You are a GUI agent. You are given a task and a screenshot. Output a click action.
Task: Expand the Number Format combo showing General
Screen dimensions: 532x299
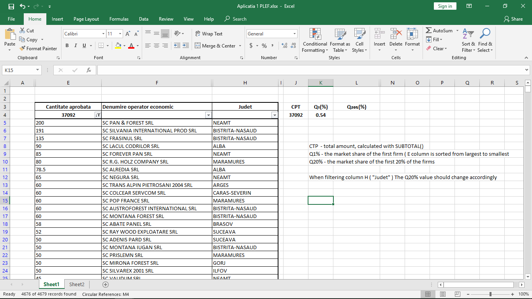tap(294, 33)
